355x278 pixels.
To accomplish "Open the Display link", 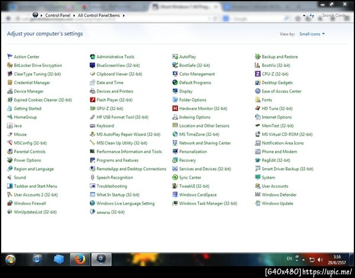I will click(186, 91).
